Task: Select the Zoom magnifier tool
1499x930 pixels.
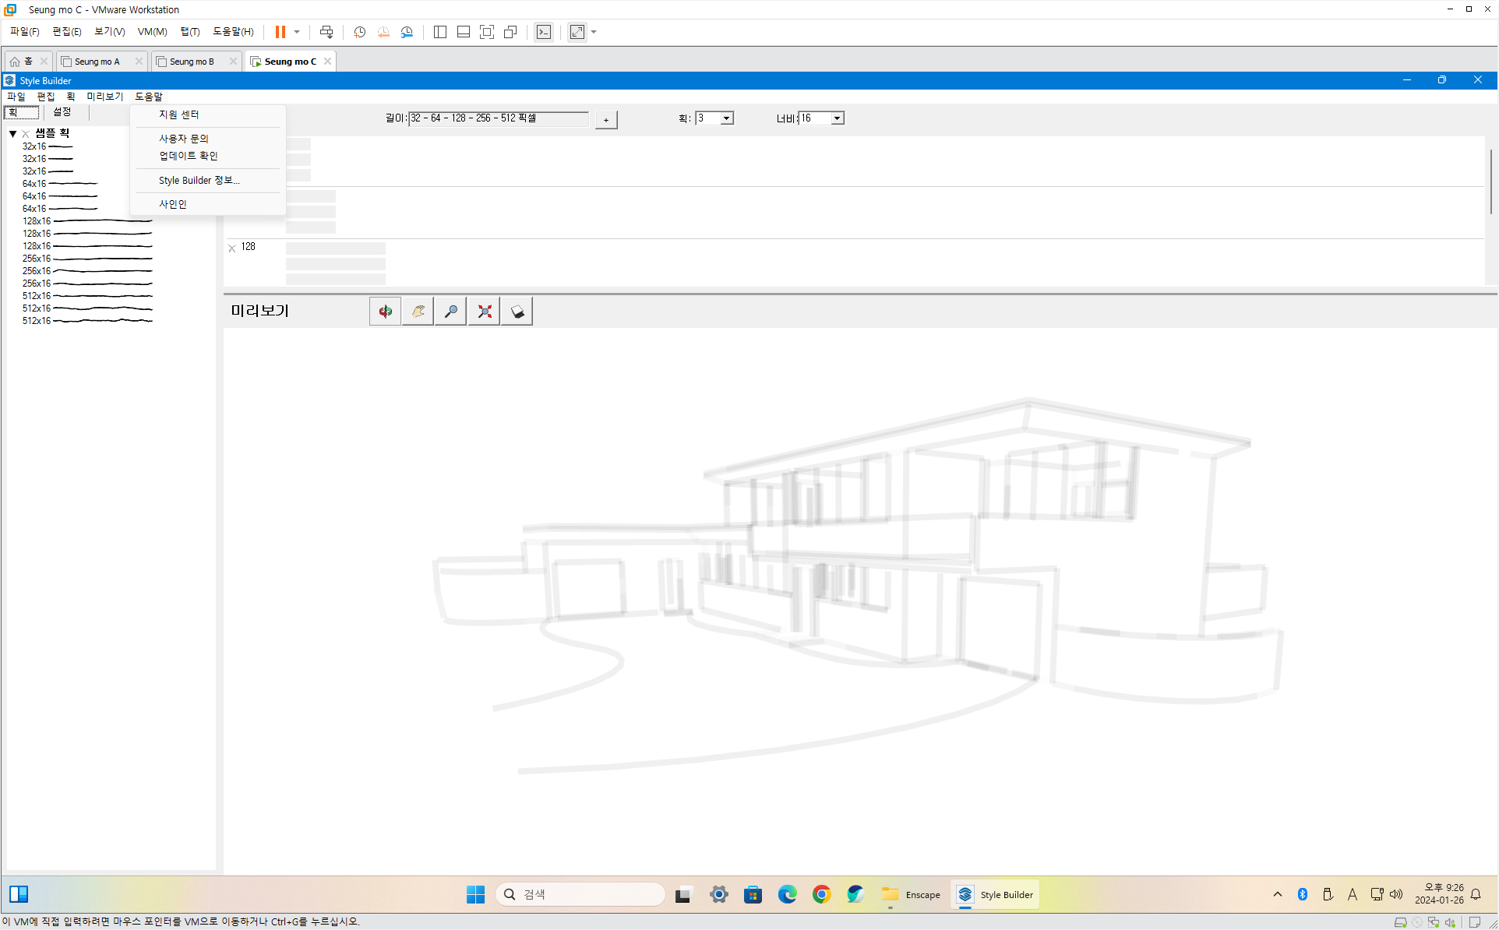Action: [x=451, y=312]
